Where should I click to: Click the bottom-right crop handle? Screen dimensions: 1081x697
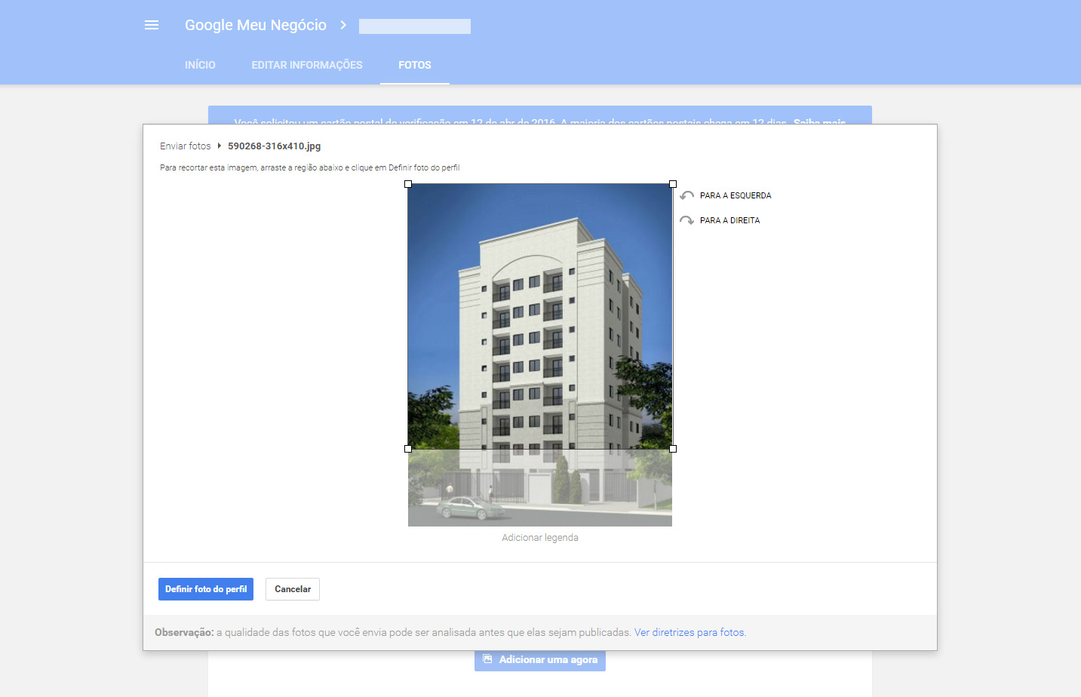coord(673,449)
